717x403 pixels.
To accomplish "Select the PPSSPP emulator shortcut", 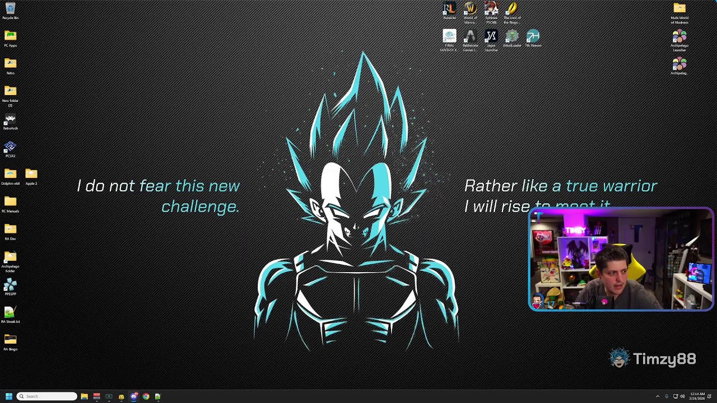I will click(x=10, y=287).
